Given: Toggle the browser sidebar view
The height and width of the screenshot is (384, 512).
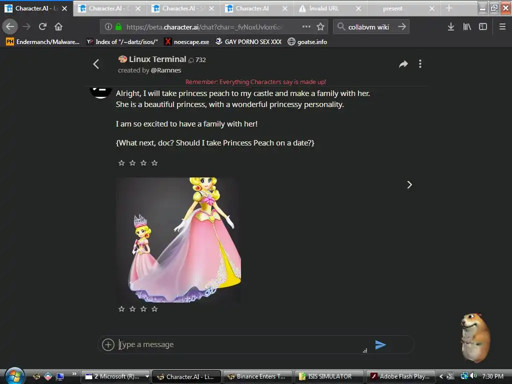Looking at the screenshot, I should 483,27.
